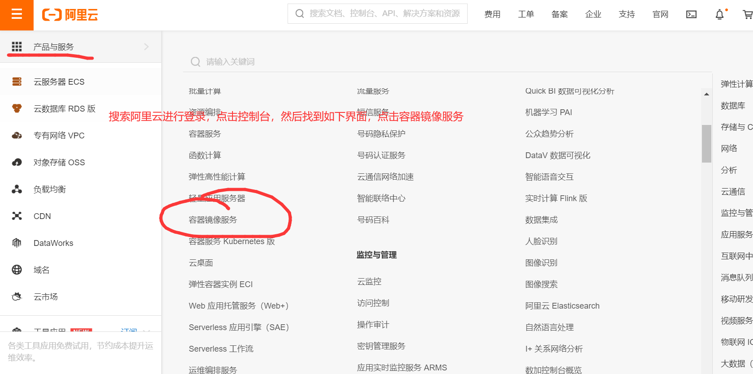Open 机器学习 PAI link

[x=549, y=112]
